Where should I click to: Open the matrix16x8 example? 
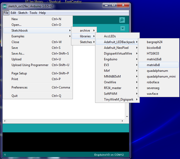point(159,59)
